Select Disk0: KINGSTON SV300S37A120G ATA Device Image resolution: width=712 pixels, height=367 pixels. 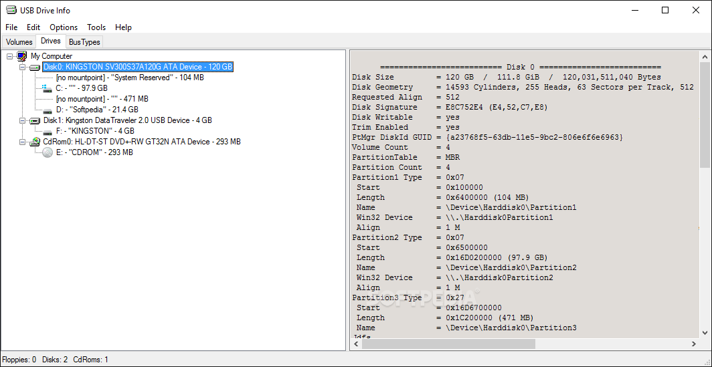coord(138,67)
